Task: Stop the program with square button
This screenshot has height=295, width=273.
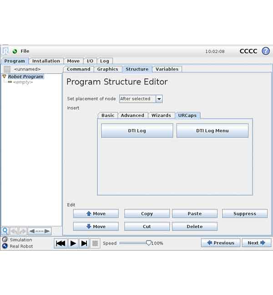Action: (x=95, y=243)
